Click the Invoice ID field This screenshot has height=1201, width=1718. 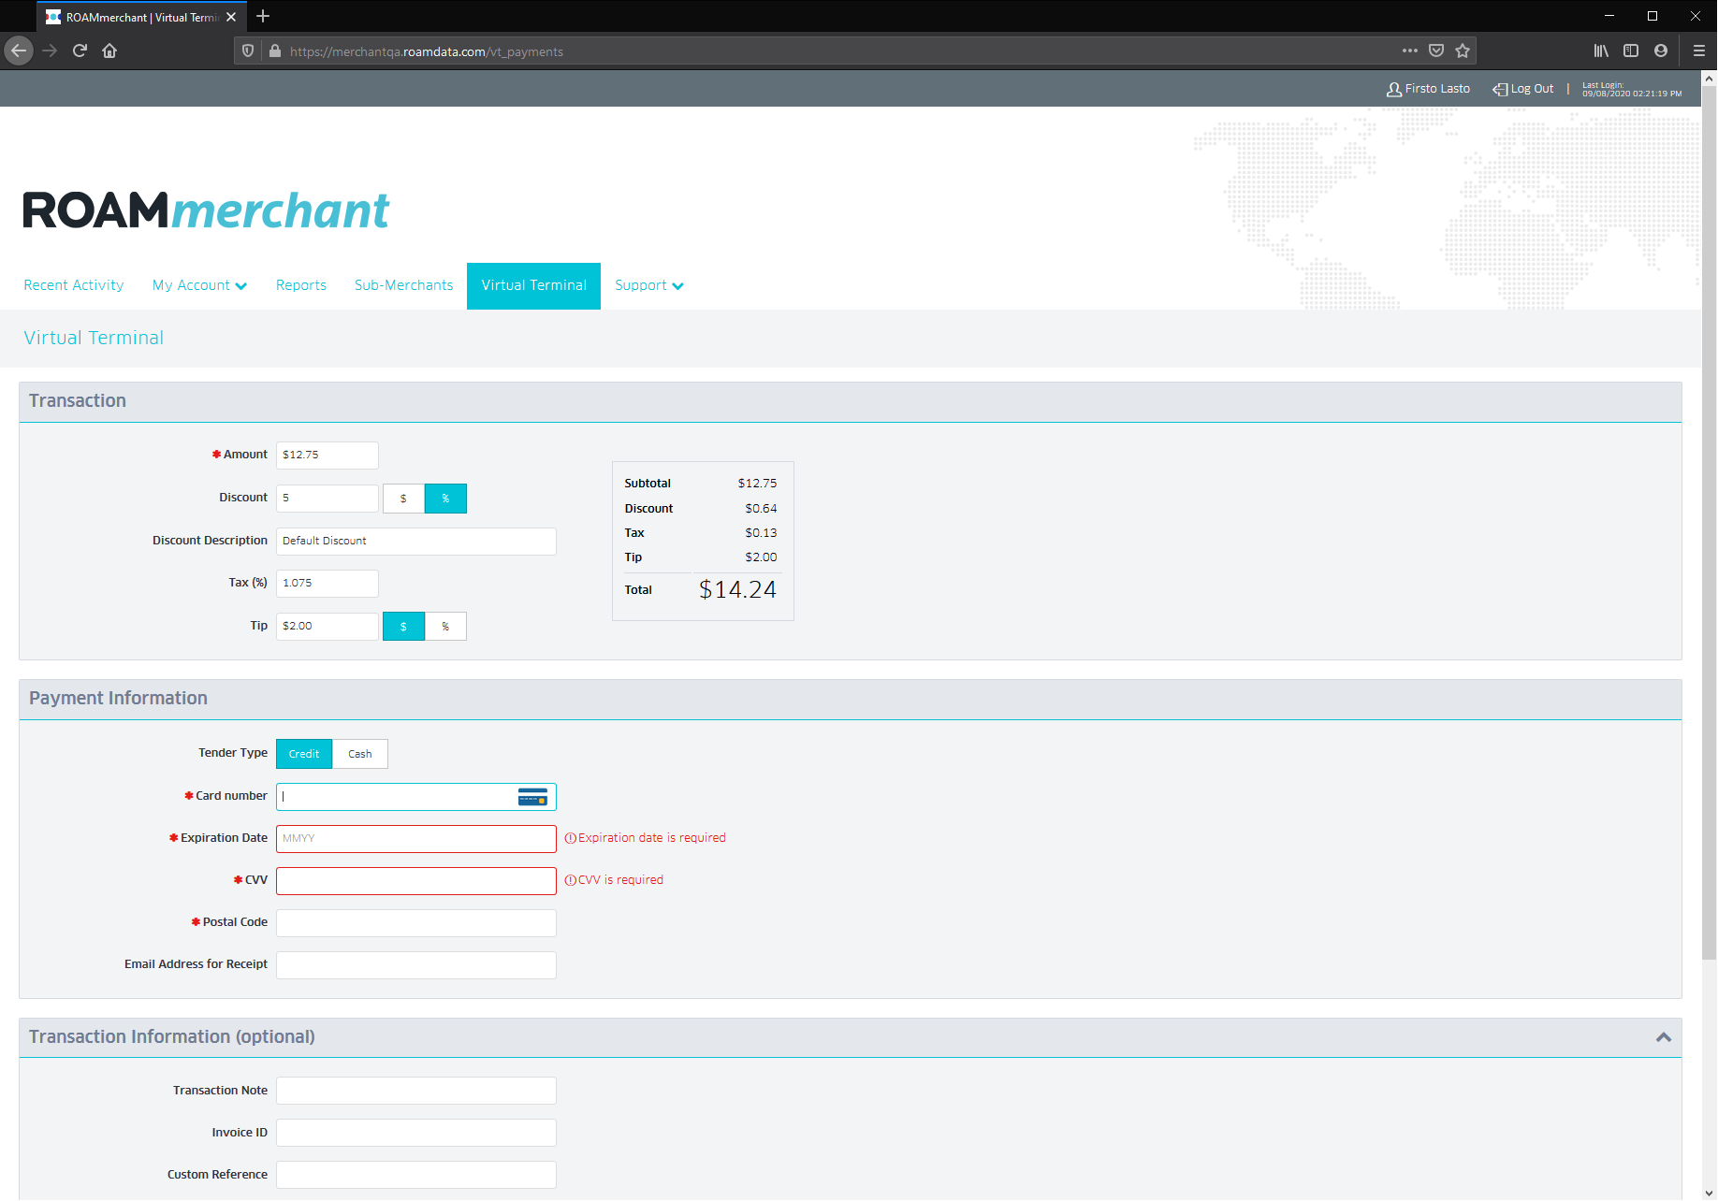tap(416, 1133)
